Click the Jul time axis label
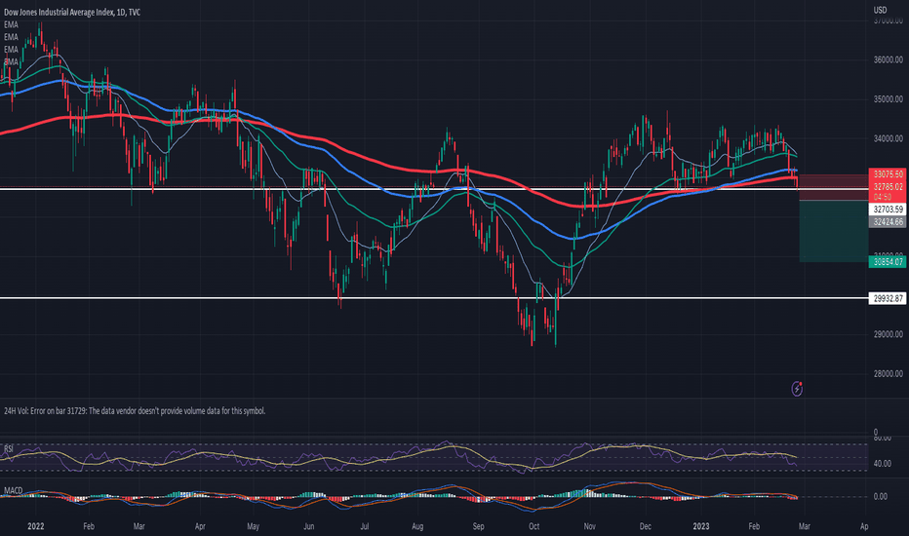The width and height of the screenshot is (909, 536). click(x=364, y=526)
